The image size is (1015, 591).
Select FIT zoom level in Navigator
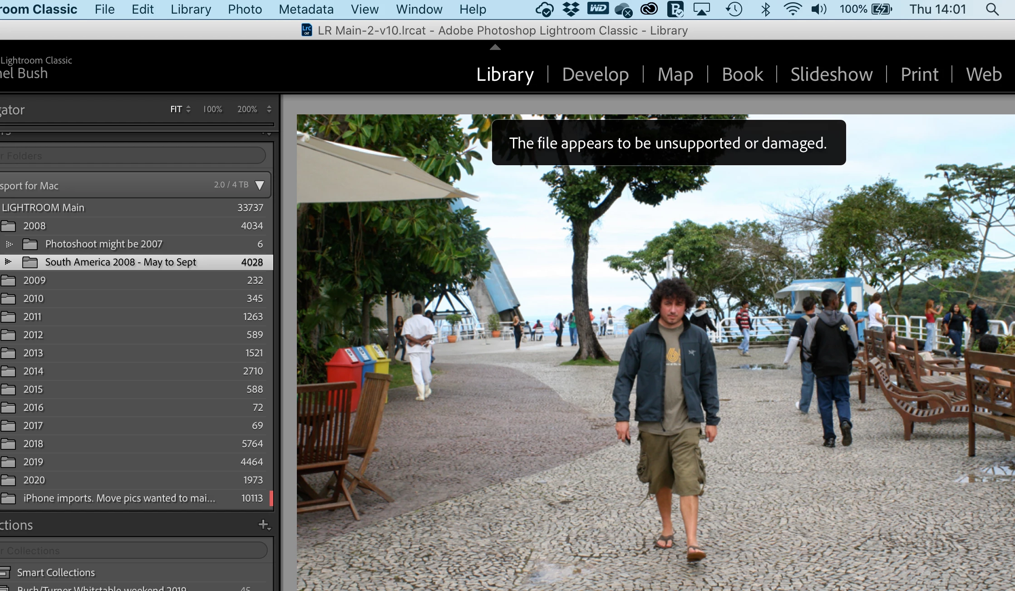[176, 109]
